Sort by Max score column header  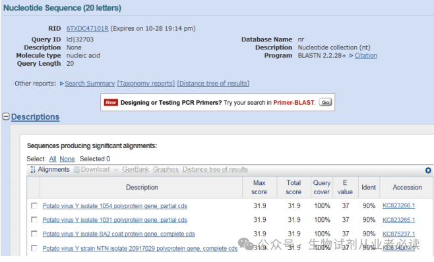[x=259, y=188]
